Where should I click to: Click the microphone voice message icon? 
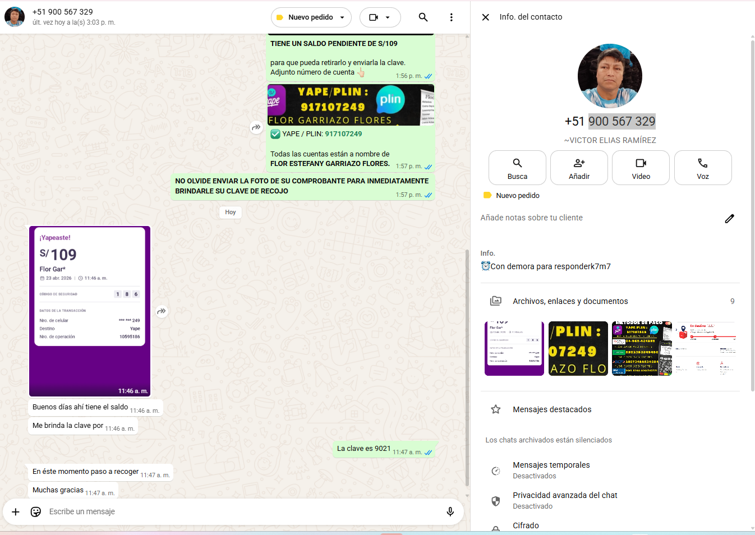[x=450, y=511]
